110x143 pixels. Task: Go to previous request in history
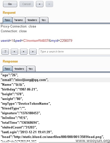click(x=40, y=4)
